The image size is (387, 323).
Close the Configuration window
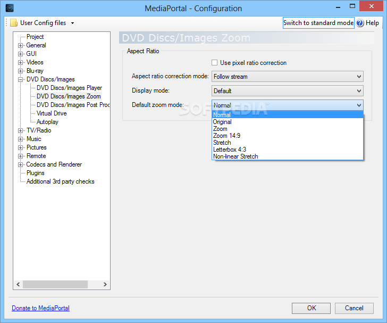pyautogui.click(x=372, y=6)
